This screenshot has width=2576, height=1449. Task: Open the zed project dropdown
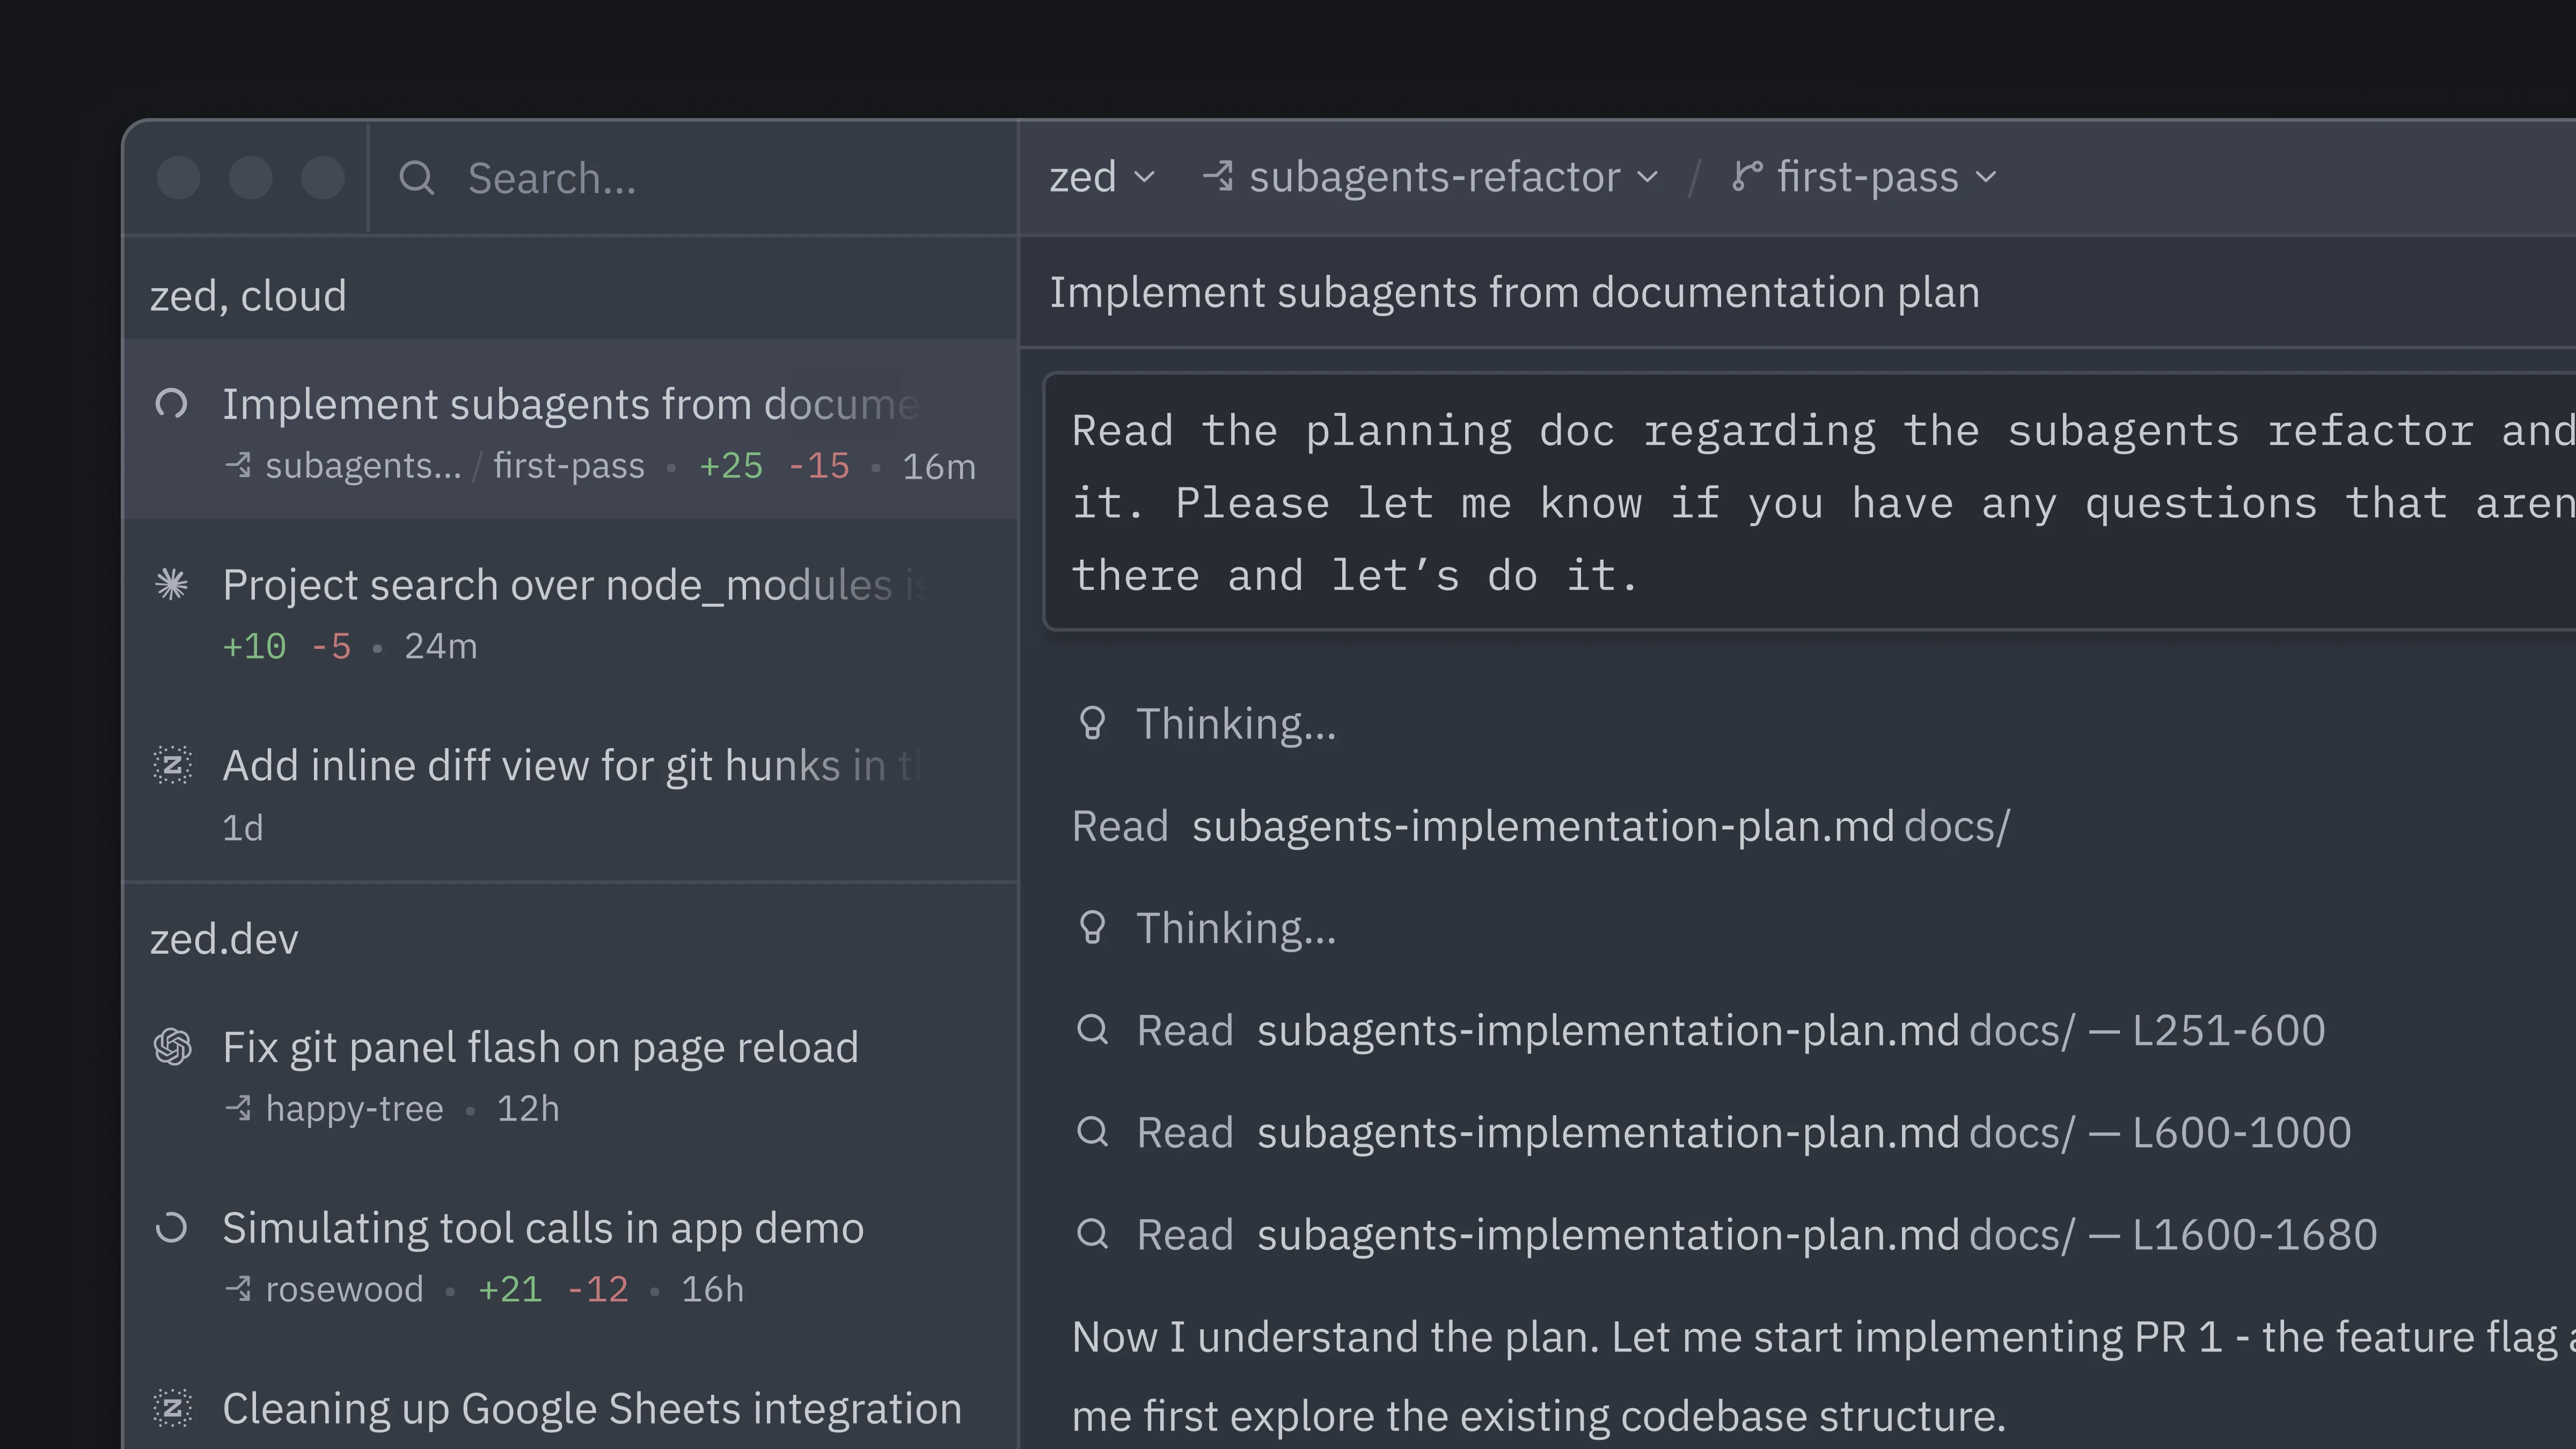pos(1101,177)
